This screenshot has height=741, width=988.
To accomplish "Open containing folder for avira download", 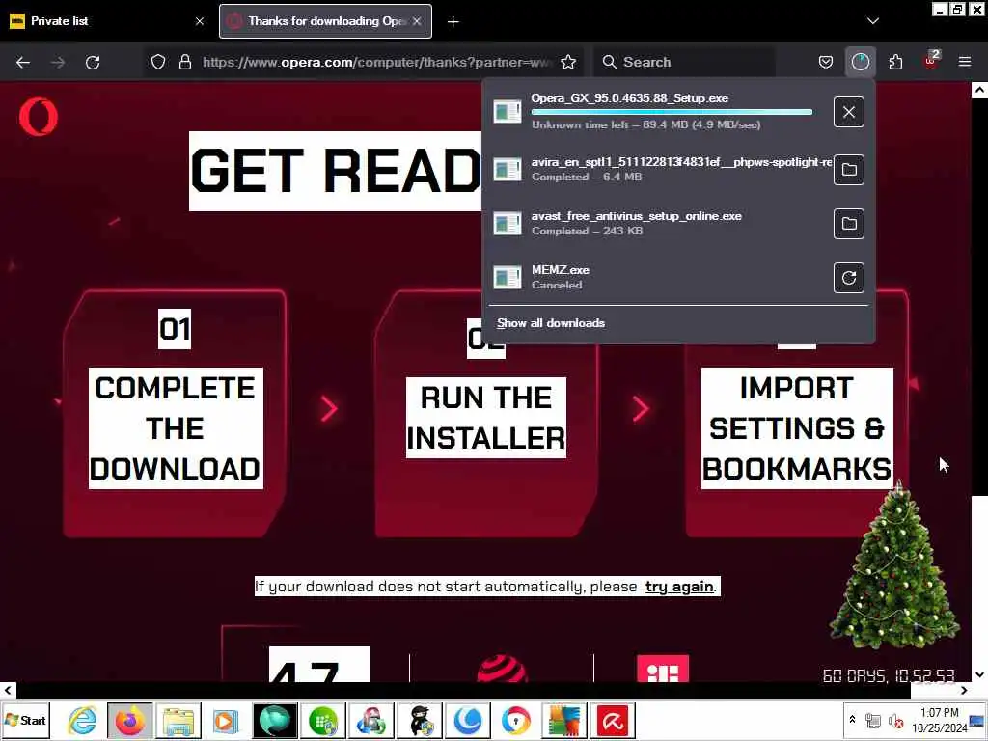I will [849, 170].
